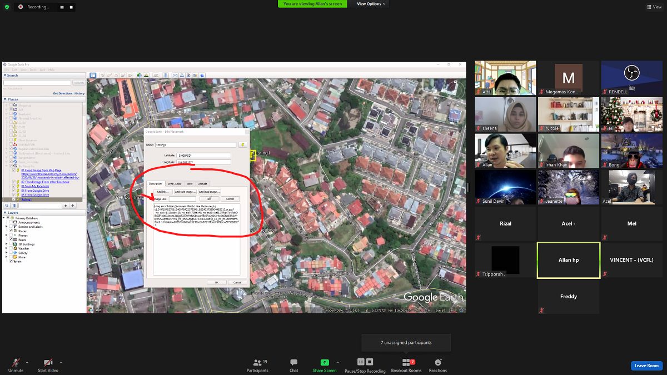This screenshot has width=667, height=375.
Task: Open the Google Earth Add menu
Action: [42, 69]
